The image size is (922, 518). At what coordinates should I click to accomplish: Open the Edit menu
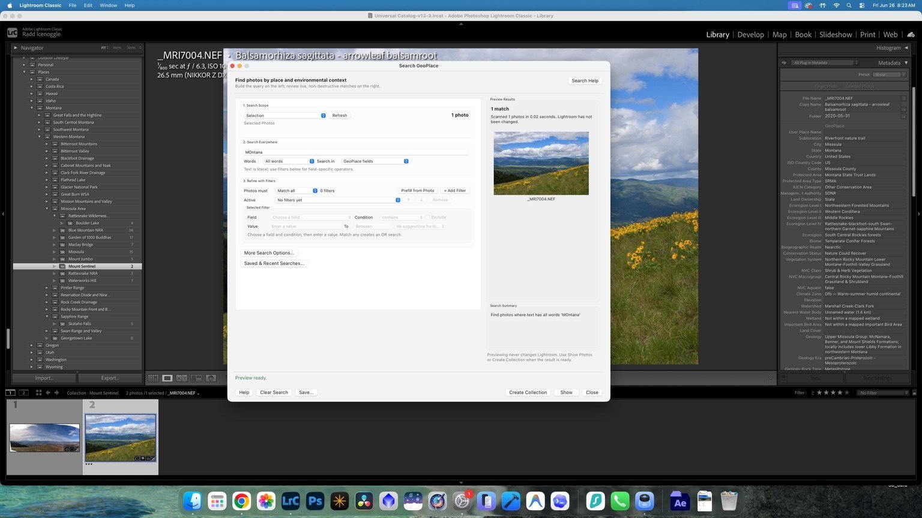[x=88, y=5]
